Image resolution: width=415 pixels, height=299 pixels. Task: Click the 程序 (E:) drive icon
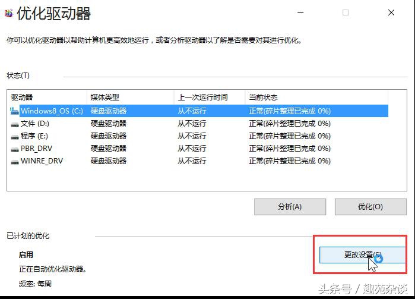(15, 137)
